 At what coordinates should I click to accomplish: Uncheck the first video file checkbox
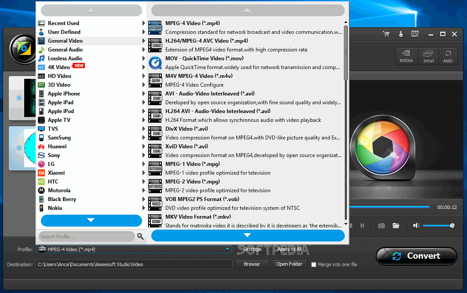click(19, 98)
